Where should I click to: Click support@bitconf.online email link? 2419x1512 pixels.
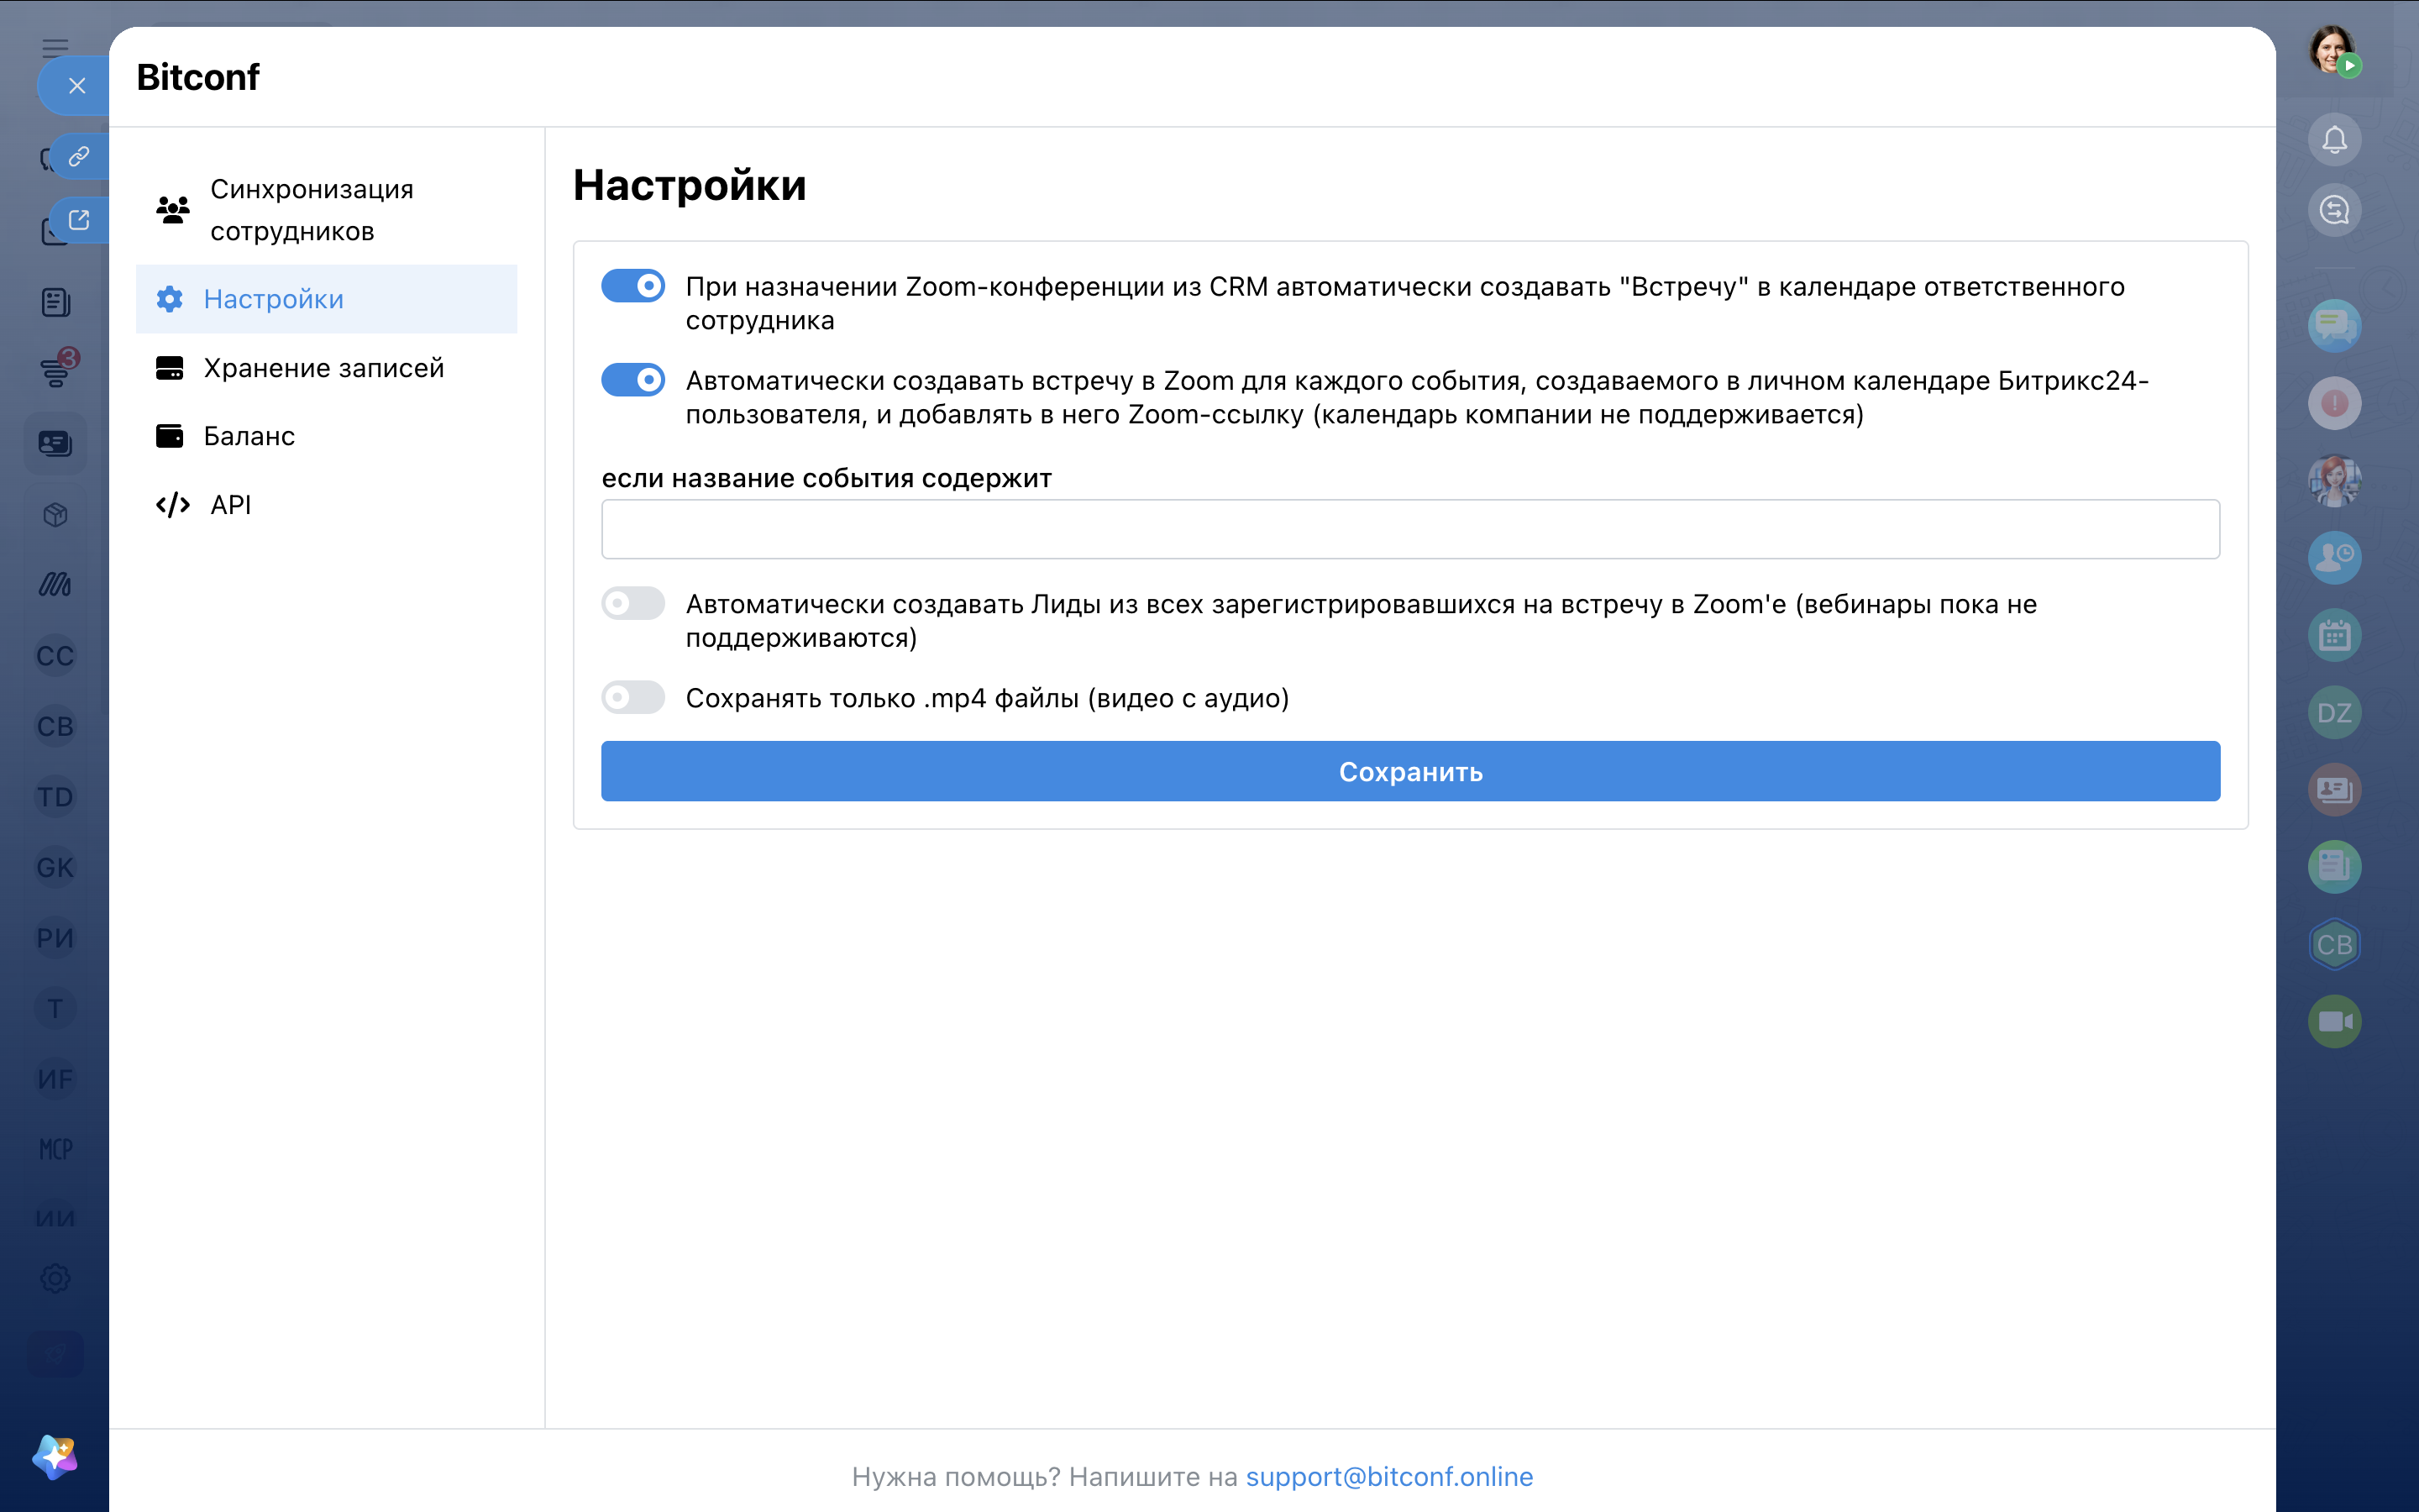coord(1388,1476)
